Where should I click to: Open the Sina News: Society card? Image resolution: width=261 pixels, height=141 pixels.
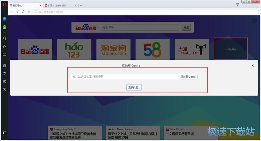[133, 133]
